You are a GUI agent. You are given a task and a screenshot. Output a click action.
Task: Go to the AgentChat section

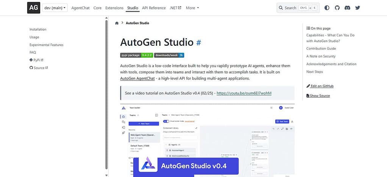coord(80,8)
